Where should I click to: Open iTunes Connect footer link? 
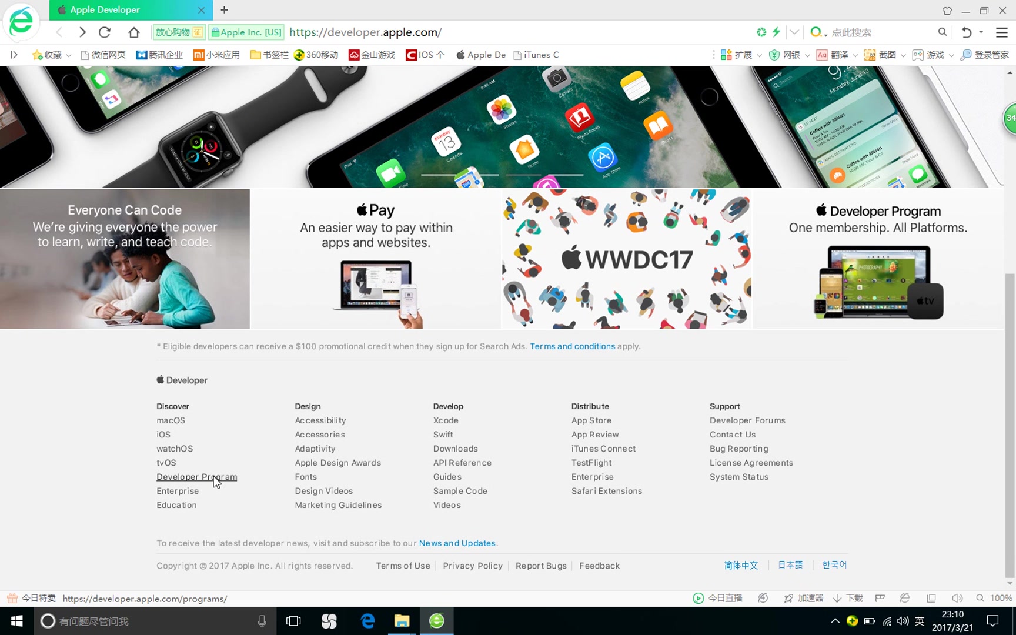pyautogui.click(x=603, y=449)
